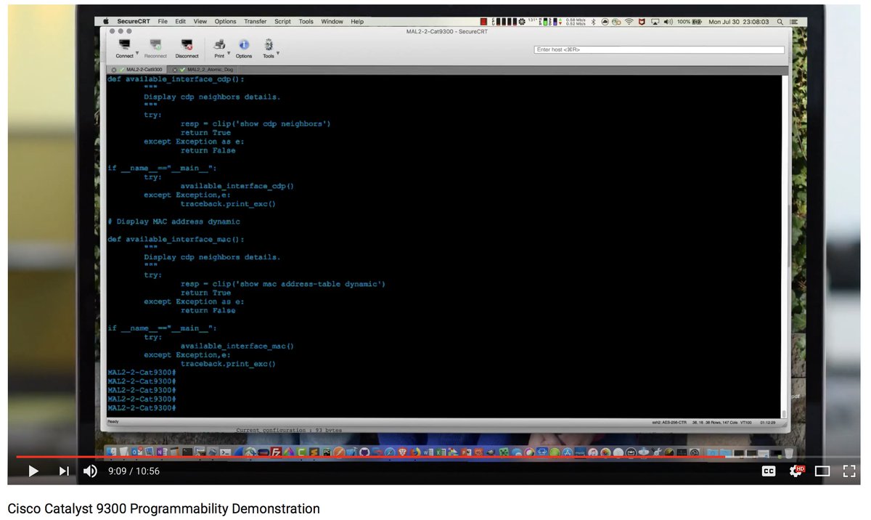Play the YouTube video
The height and width of the screenshot is (520, 871).
[x=33, y=471]
